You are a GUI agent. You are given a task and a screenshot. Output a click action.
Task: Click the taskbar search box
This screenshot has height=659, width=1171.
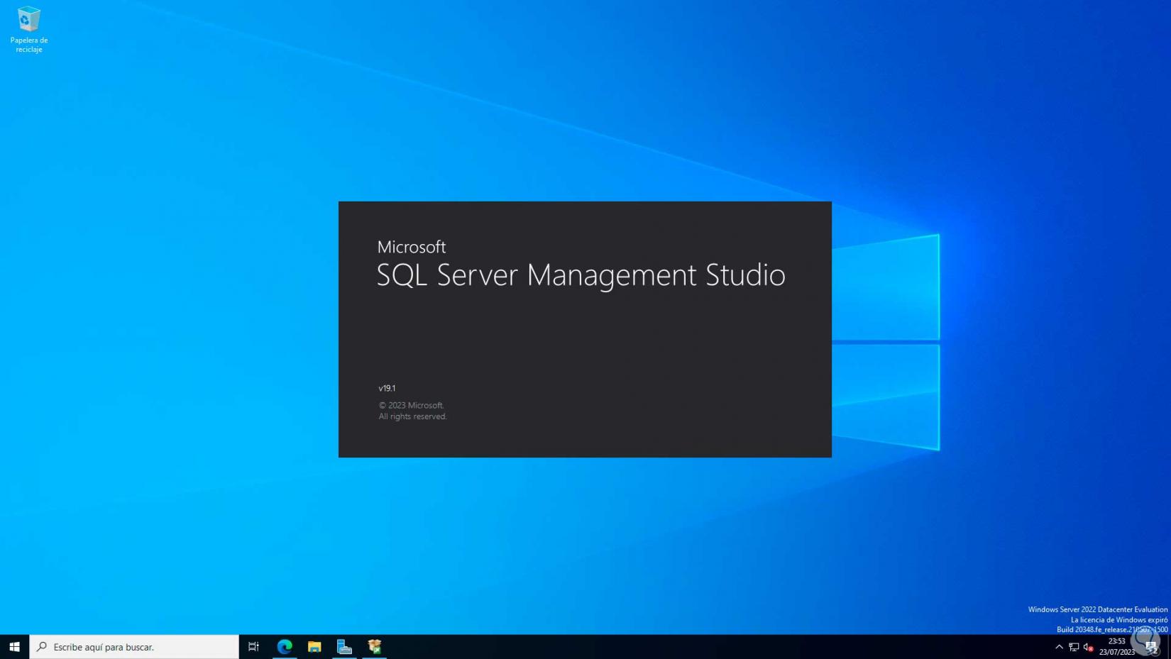point(134,647)
